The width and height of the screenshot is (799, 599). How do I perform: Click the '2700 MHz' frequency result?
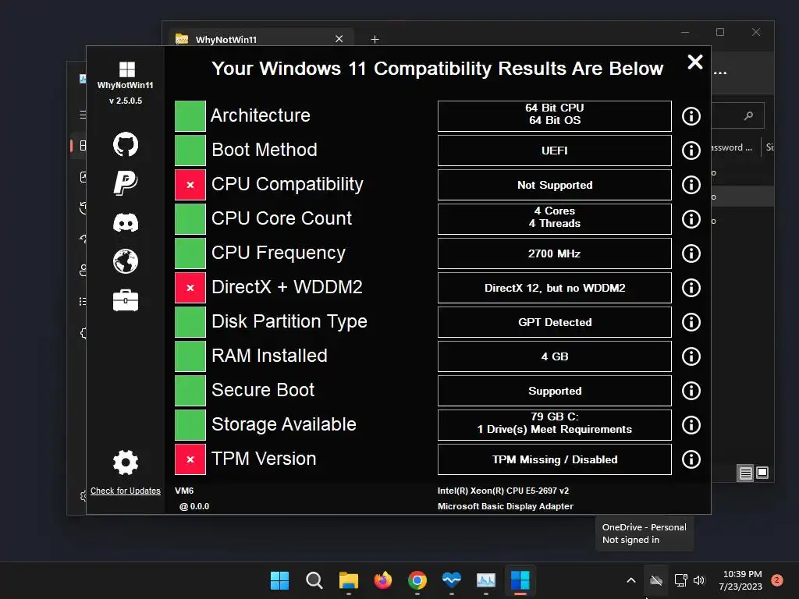point(555,253)
